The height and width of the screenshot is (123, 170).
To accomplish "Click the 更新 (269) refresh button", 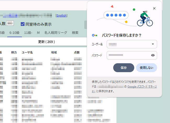I will [46, 42].
